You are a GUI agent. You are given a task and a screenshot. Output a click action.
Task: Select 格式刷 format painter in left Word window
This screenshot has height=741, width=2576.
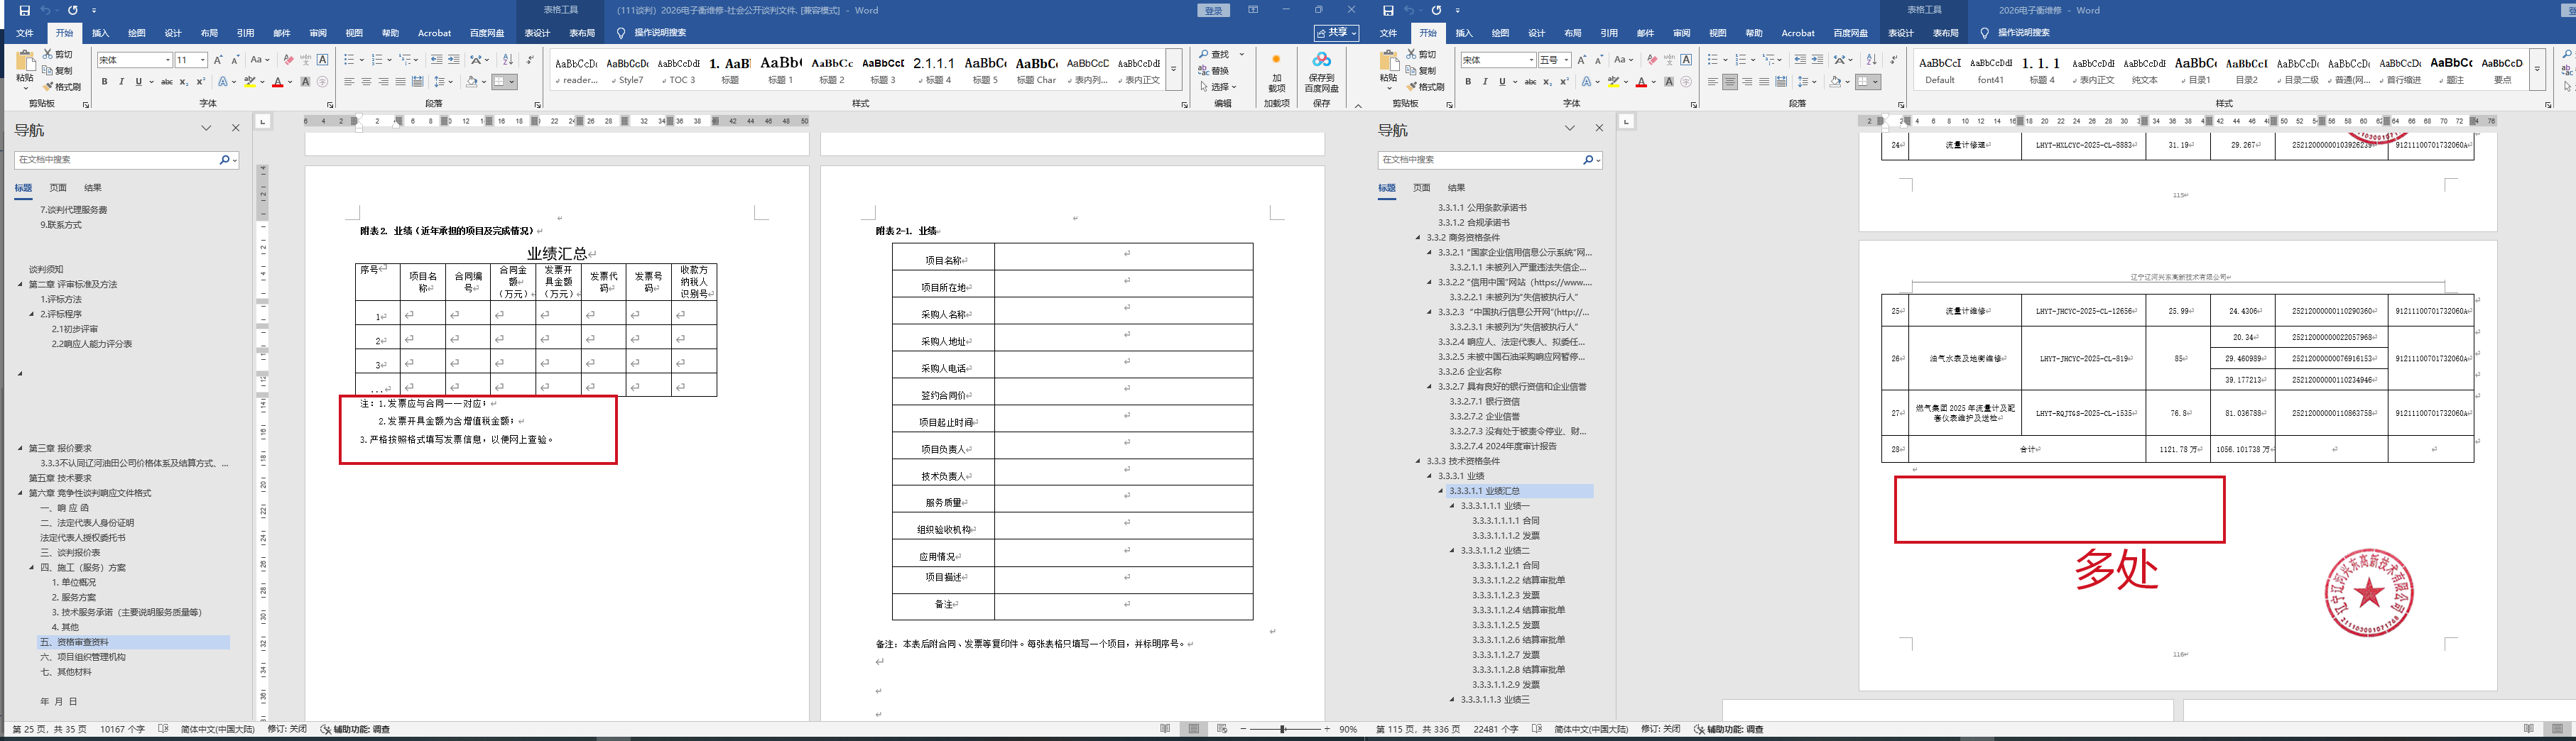(62, 87)
